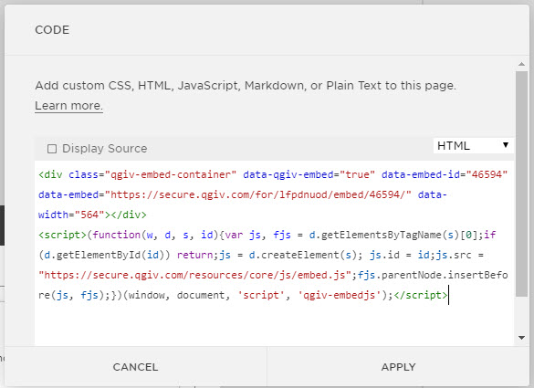The height and width of the screenshot is (388, 534).
Task: Click the CODE dialog title
Action: [x=52, y=30]
